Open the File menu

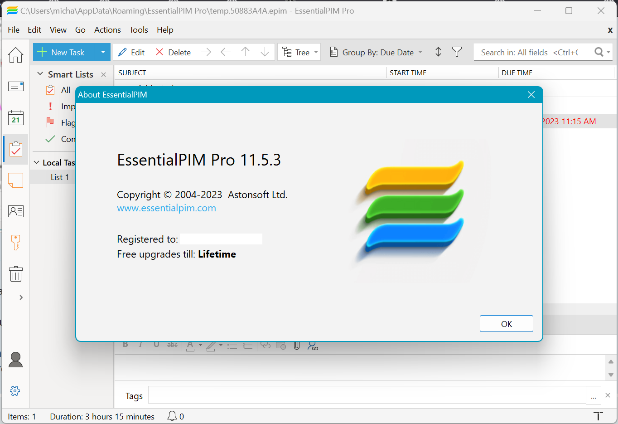[x=14, y=30]
